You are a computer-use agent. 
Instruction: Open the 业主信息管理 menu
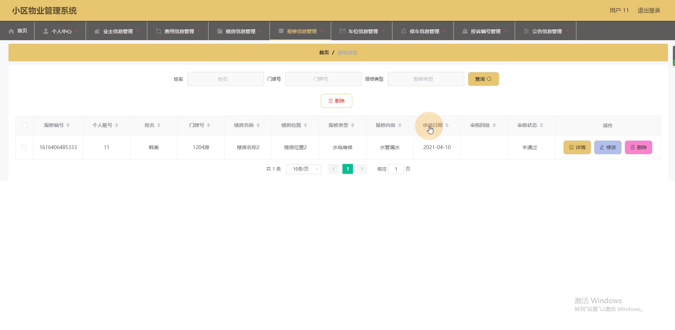[x=117, y=31]
